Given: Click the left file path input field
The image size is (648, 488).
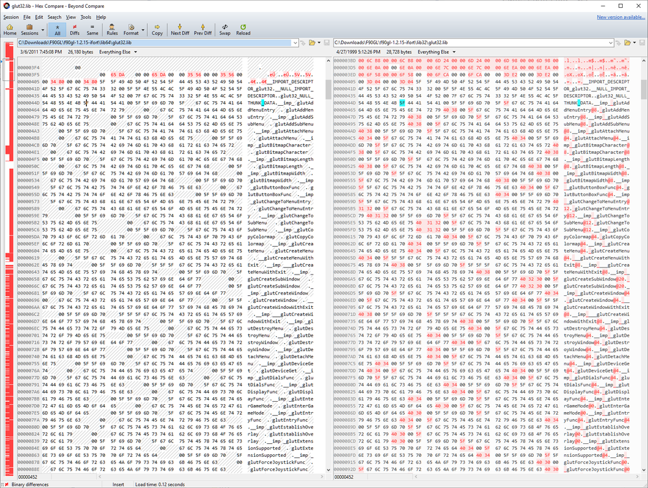Looking at the screenshot, I should click(x=156, y=42).
